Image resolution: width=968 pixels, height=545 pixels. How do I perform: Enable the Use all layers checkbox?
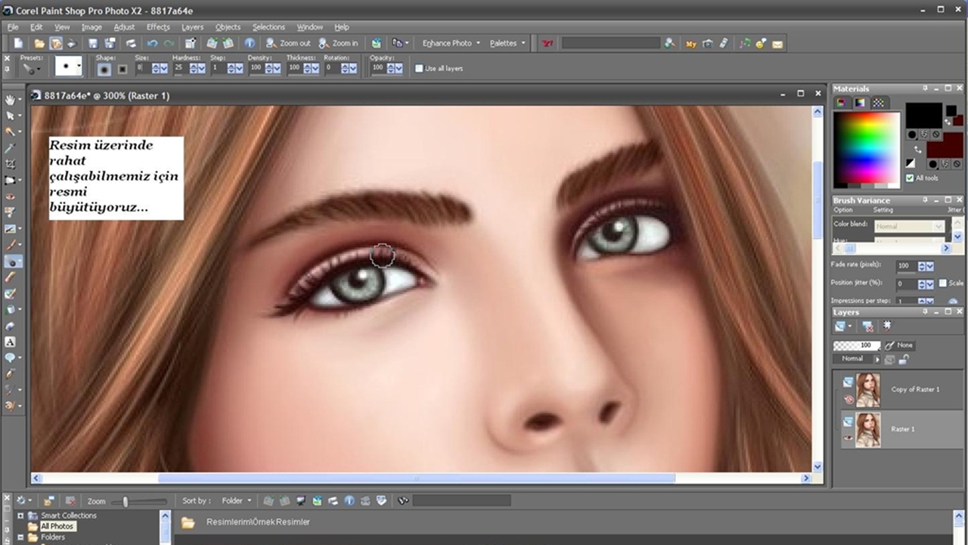[x=419, y=69]
